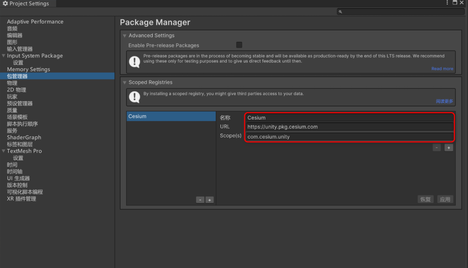Viewport: 468px width, 268px height.
Task: Follow the Read more link
Action: (x=442, y=69)
